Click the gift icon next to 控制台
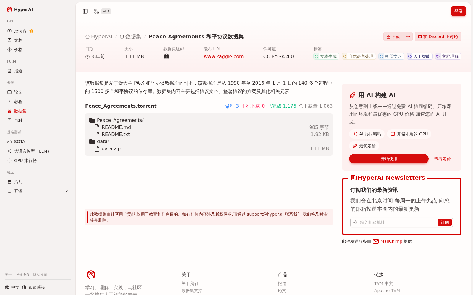473x295 pixels. [31, 31]
